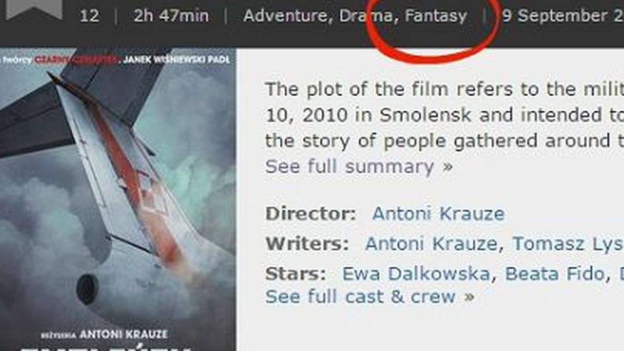Click the 12 certificate rating
Screen dimensions: 624x351
point(89,16)
